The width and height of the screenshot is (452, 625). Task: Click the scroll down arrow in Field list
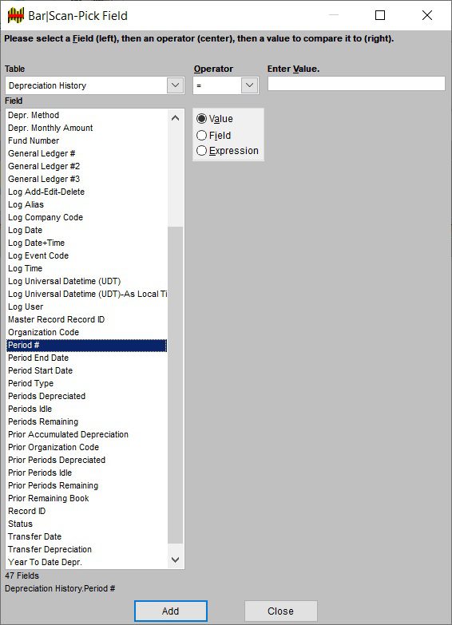tap(175, 560)
